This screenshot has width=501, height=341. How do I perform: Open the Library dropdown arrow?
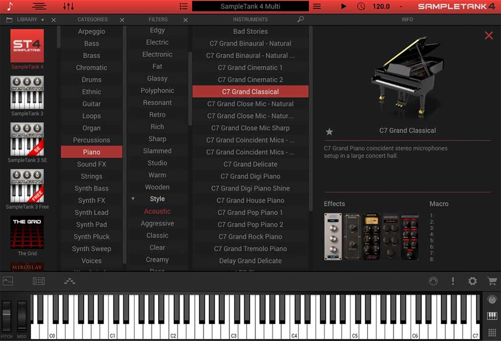(42, 20)
